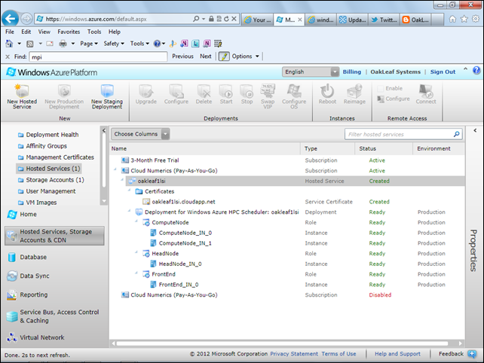Click the New Staging Deployment icon
Screen dimensions: 484x363
[107, 90]
